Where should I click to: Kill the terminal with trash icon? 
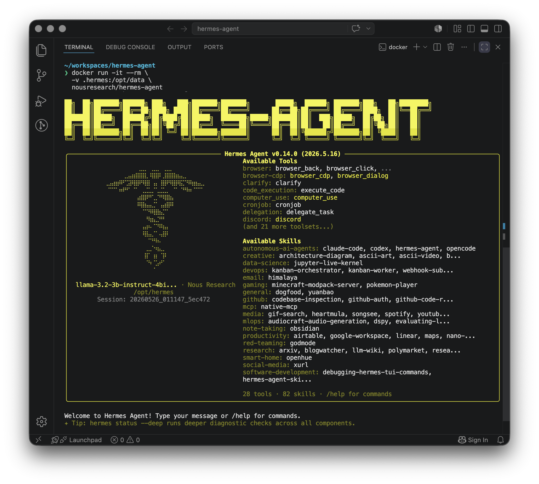(x=450, y=47)
